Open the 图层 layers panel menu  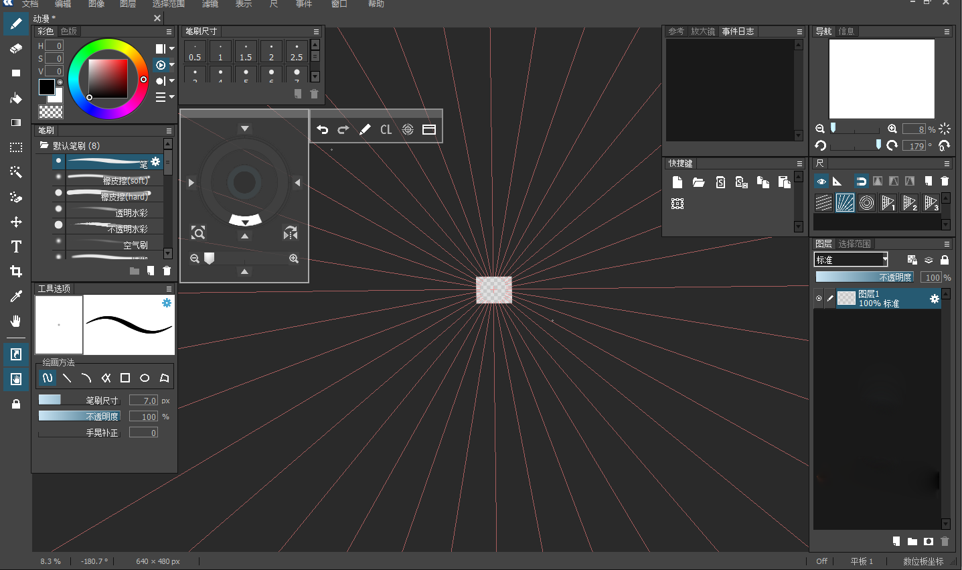coord(947,244)
